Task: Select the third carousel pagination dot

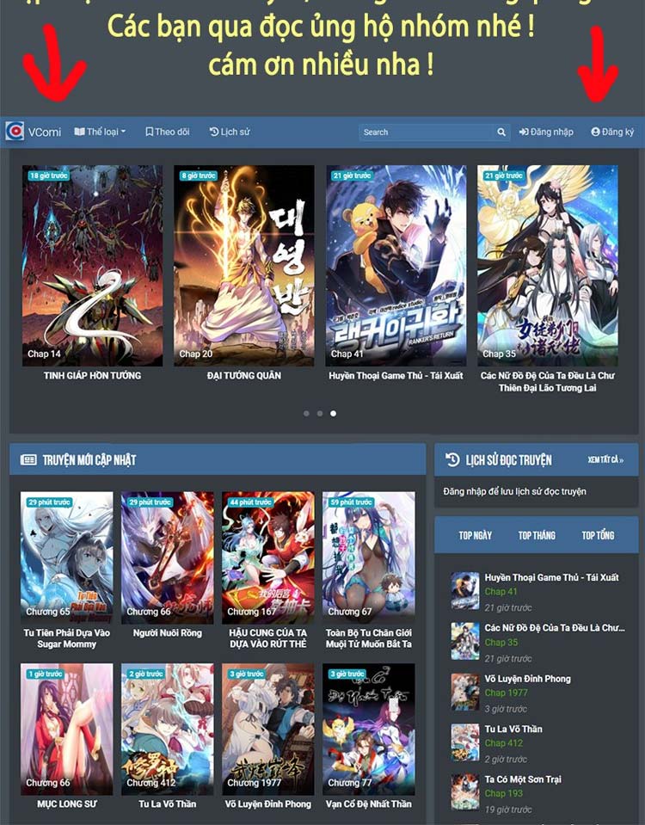Action: coord(334,414)
